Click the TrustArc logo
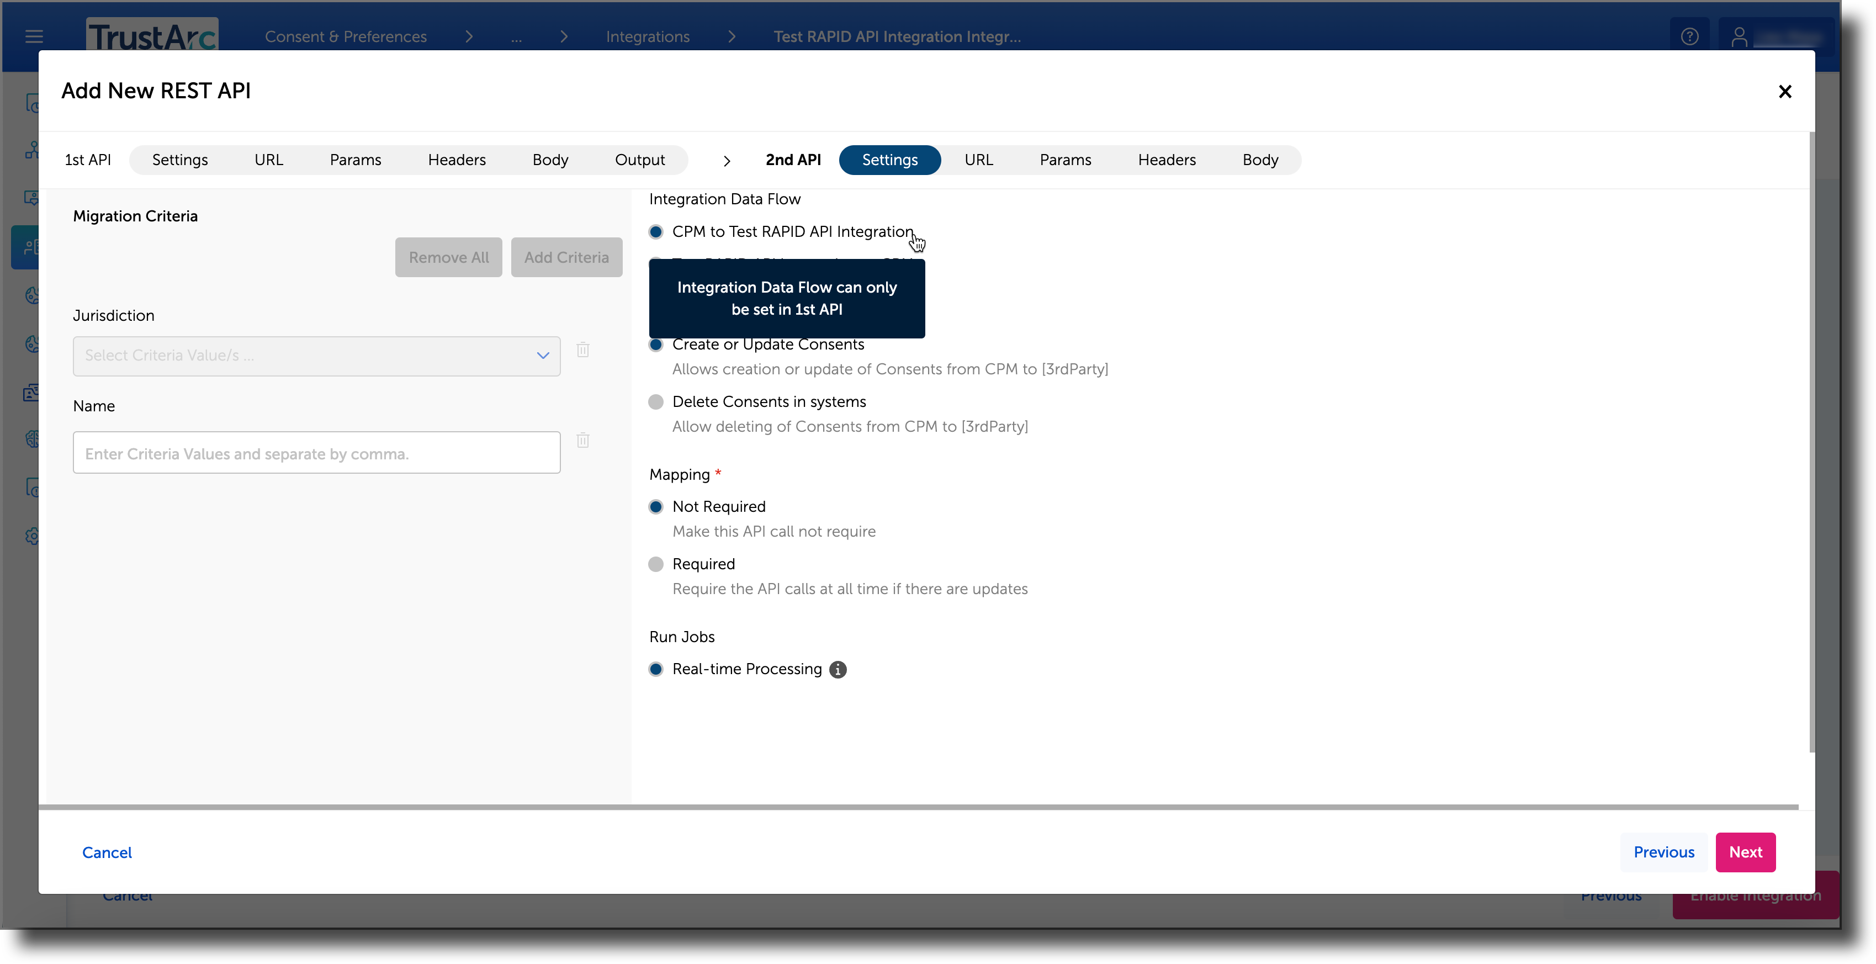The image size is (1876, 964). point(152,35)
